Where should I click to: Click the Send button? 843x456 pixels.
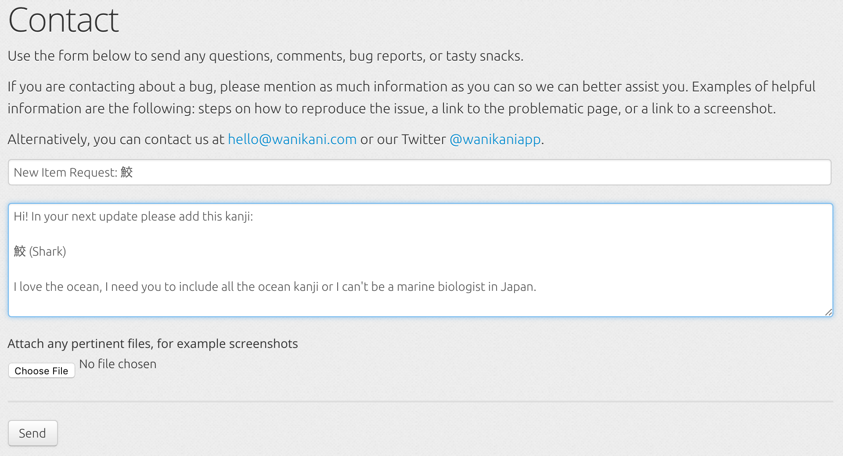(32, 433)
